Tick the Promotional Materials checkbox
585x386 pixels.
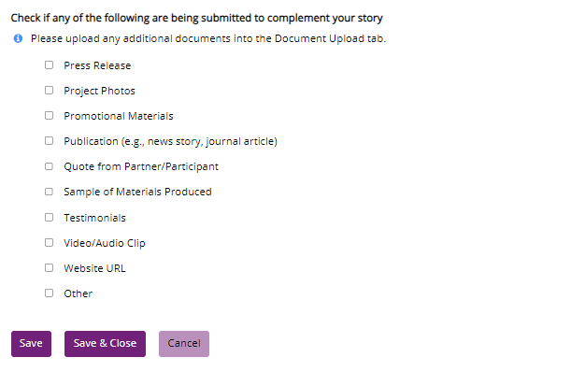49,116
